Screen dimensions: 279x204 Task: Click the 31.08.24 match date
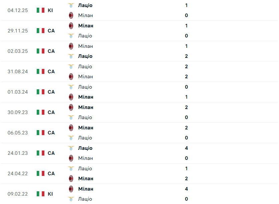(x=18, y=72)
